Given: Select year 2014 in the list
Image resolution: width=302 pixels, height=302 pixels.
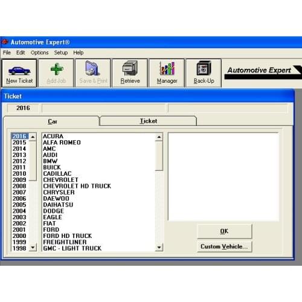Looking at the screenshot, I should coord(19,149).
